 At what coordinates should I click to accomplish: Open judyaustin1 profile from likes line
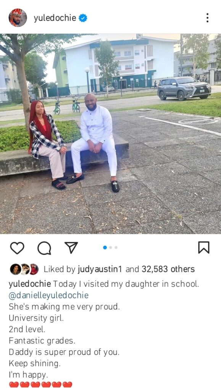click(x=100, y=269)
